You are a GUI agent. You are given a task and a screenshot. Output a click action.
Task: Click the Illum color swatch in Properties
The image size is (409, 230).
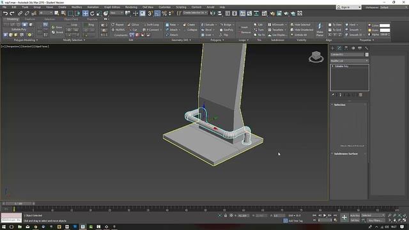(385, 30)
